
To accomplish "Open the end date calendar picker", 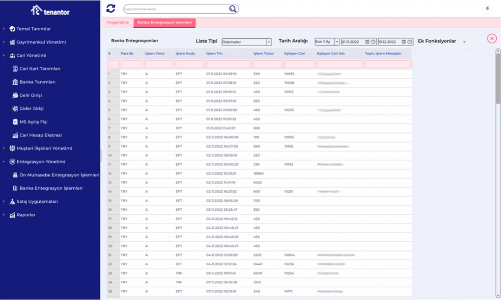I will click(410, 42).
